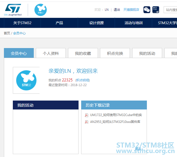Open the 天猫旗舰店 link
Image resolution: width=177 pixels, height=157 pixels.
coord(131,10)
